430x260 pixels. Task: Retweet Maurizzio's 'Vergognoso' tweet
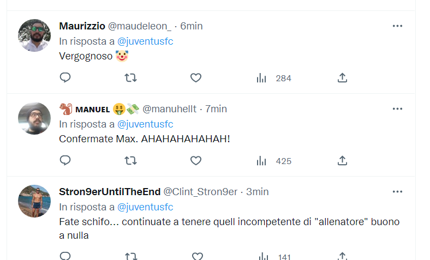[130, 78]
